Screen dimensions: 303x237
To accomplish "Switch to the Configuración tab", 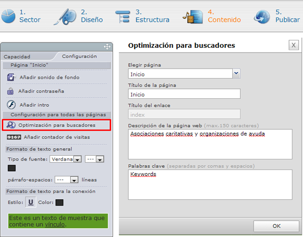I will (x=79, y=56).
